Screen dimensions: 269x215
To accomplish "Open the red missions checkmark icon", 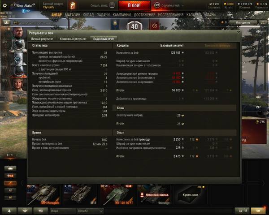I will [x=154, y=26].
